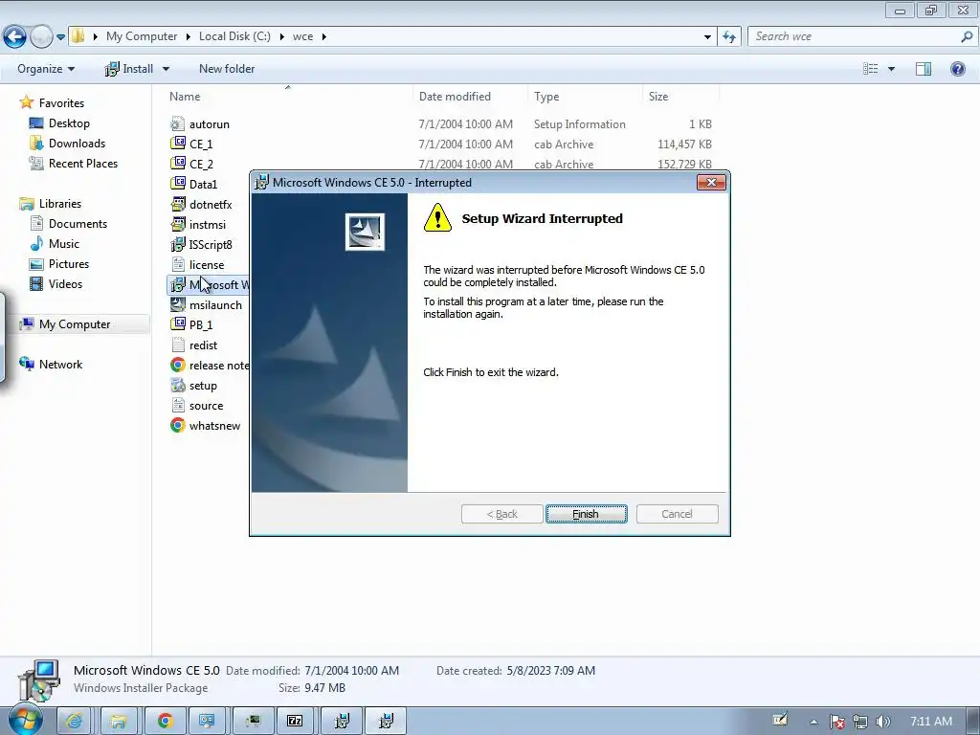Close the Microsoft Windows CE 5.0 Interrupted dialog
This screenshot has height=735, width=980.
pos(711,183)
